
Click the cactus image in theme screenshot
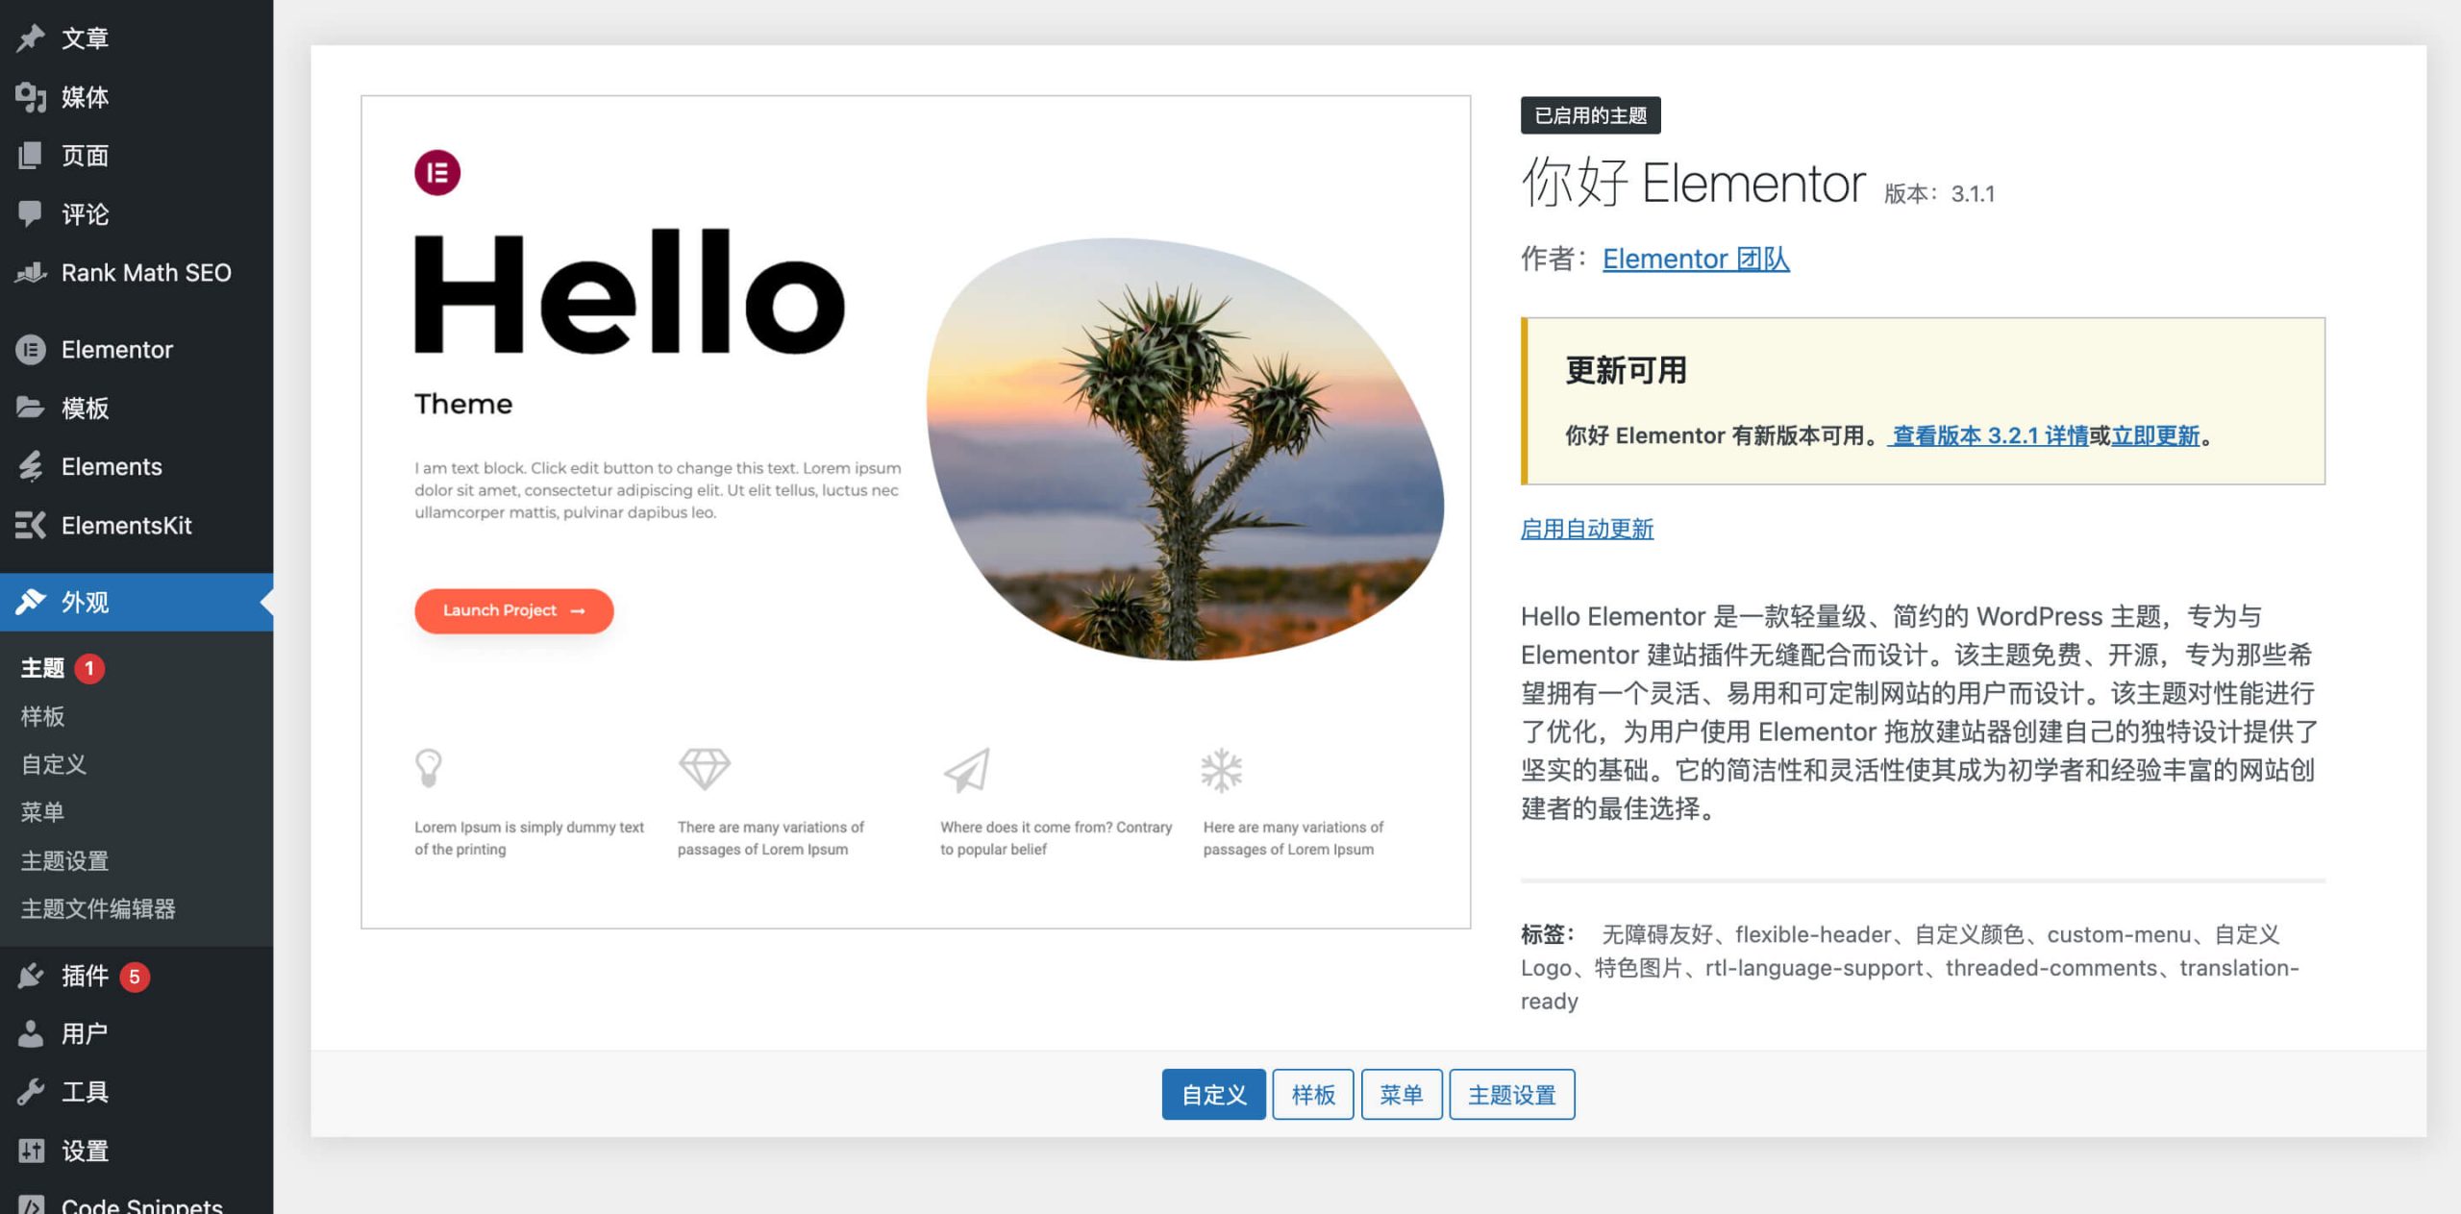coord(1184,449)
